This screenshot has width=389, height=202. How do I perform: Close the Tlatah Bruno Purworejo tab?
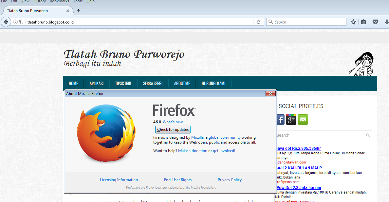68,11
